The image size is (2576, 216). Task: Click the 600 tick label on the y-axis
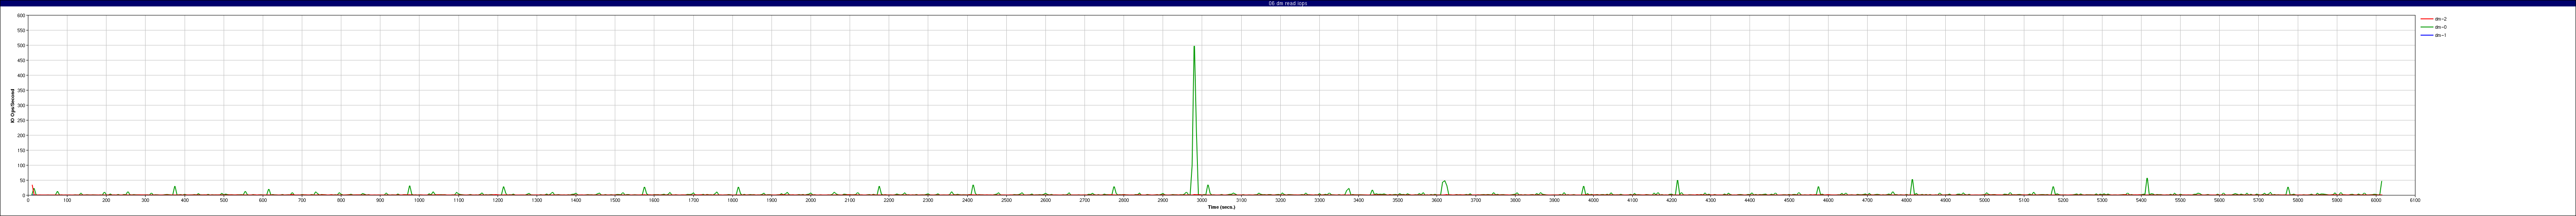(22, 16)
